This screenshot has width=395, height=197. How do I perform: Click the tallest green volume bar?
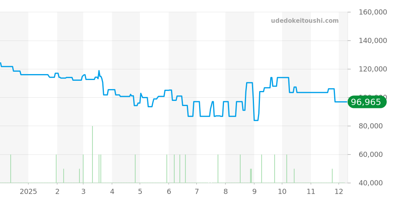92,154
